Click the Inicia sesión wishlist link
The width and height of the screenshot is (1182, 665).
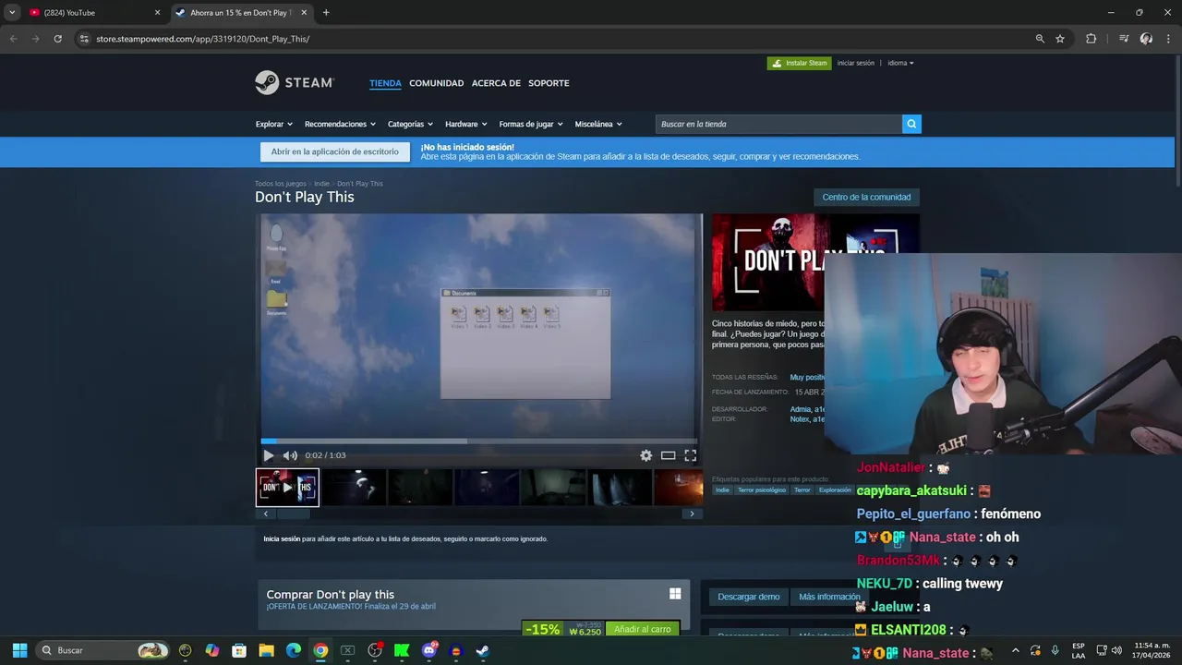(282, 538)
